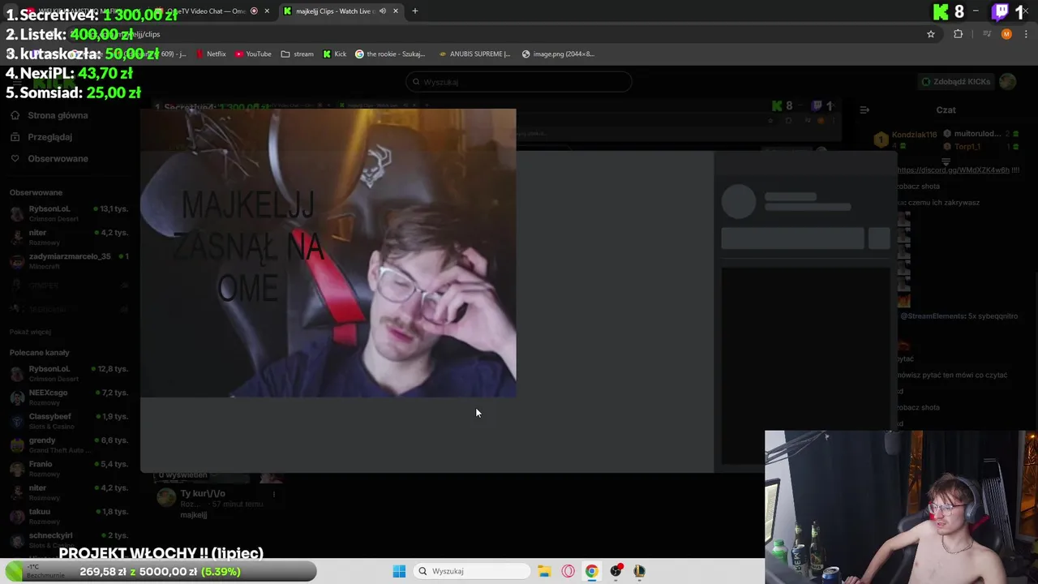Open a new browser tab
1038x584 pixels.
pyautogui.click(x=415, y=11)
